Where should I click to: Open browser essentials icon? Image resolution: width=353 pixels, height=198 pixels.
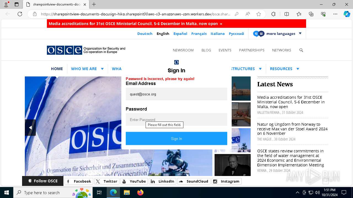tap(323, 14)
